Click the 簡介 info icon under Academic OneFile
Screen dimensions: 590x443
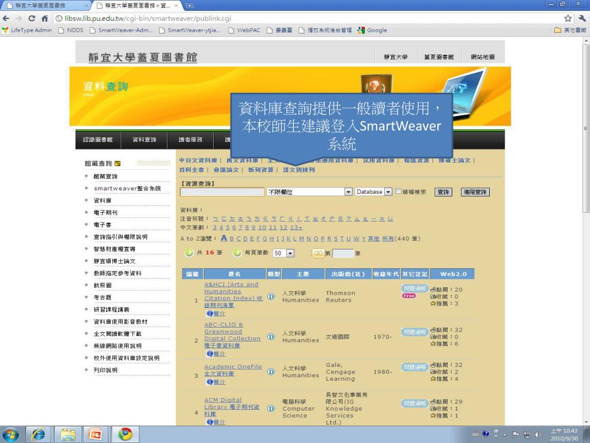[x=209, y=382]
